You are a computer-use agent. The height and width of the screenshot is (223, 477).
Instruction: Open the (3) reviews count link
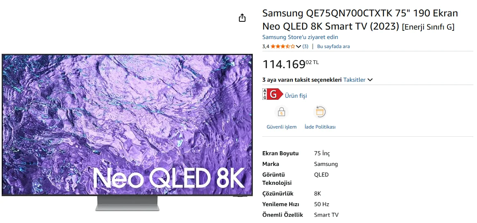[305, 46]
